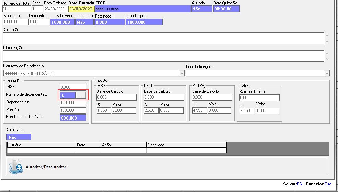Screen dimensions: 338x192
Task: Focus the Pis percentage 4,550 field
Action: [200, 110]
